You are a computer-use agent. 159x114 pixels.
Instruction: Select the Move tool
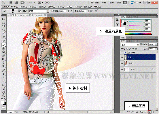pyautogui.click(x=3, y=19)
